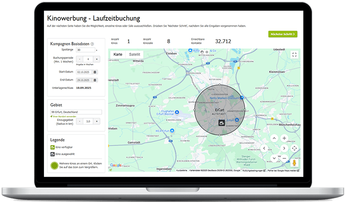Click Kino verfügbar legend icon
Viewport: 345px width, 202px height.
pyautogui.click(x=52, y=147)
